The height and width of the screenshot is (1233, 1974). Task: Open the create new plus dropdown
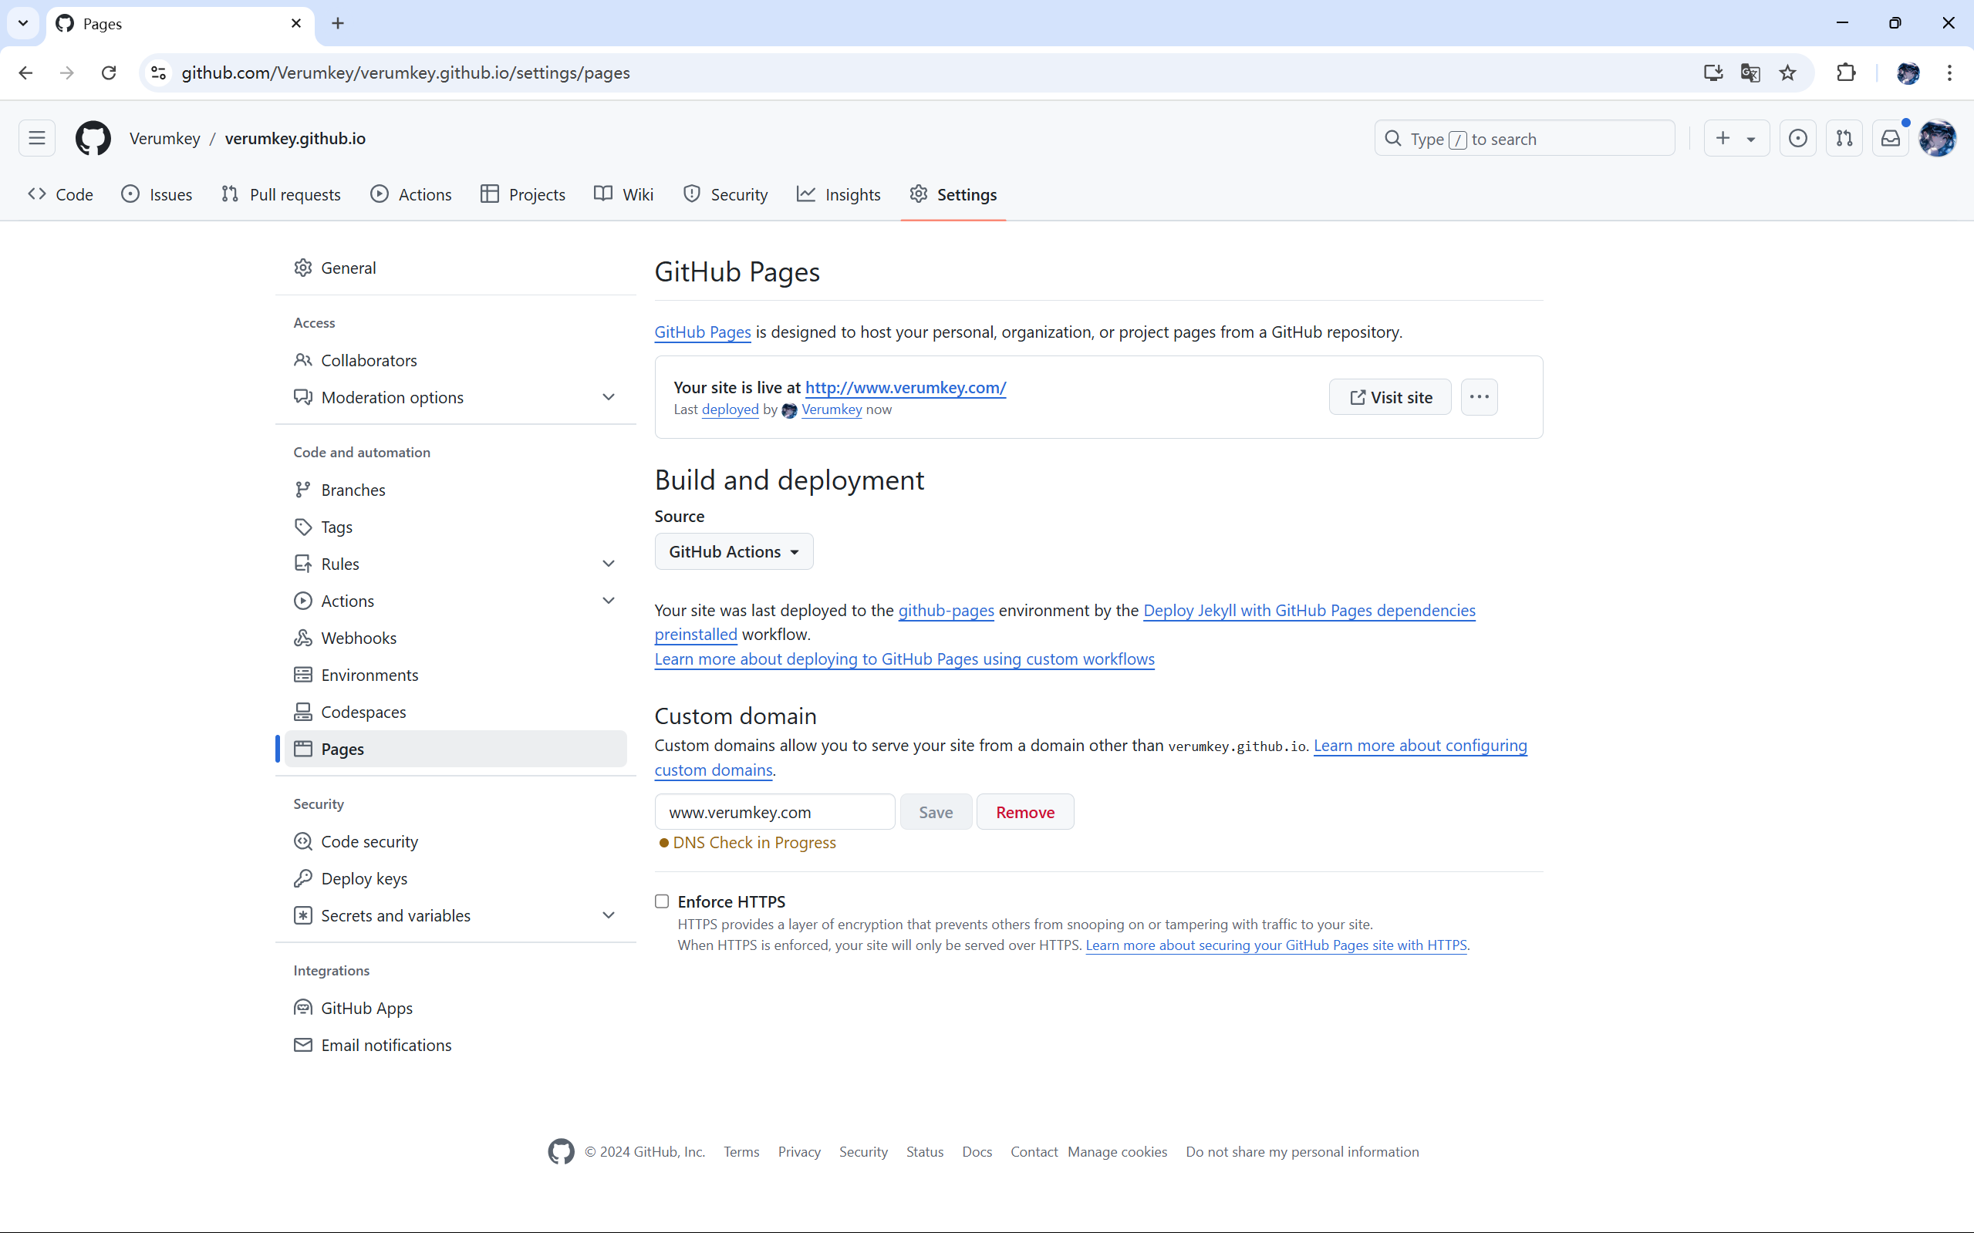tap(1736, 139)
